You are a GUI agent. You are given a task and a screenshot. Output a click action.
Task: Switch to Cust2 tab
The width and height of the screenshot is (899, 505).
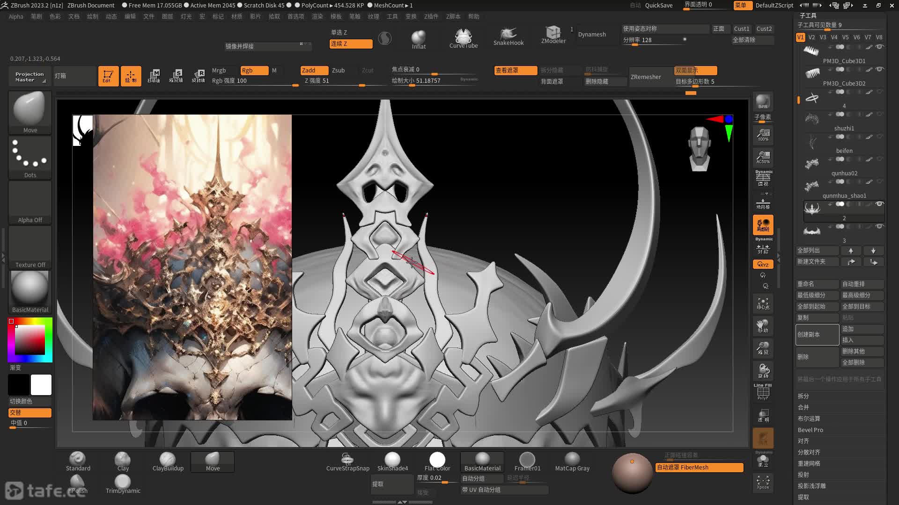point(764,29)
